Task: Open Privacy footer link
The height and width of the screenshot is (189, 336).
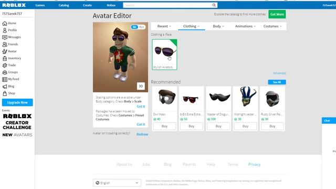Action: tap(254, 164)
